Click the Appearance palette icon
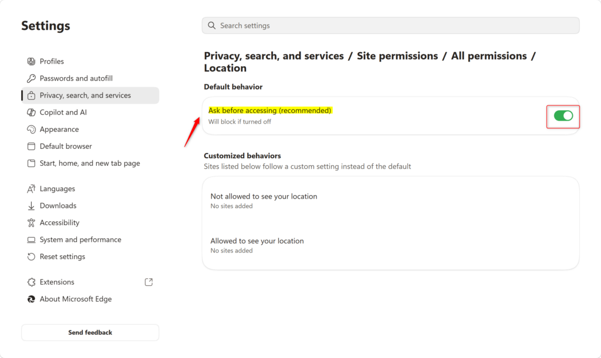The width and height of the screenshot is (601, 358). click(32, 129)
